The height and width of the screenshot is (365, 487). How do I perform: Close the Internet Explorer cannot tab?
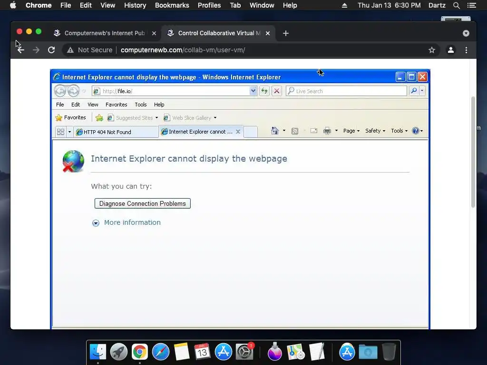click(x=238, y=132)
